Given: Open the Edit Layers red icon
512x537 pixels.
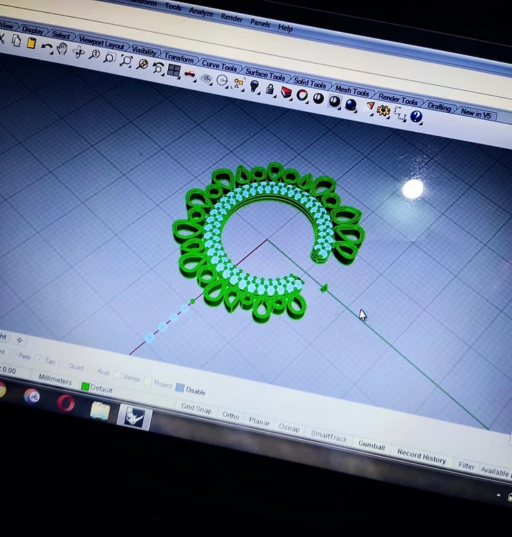Looking at the screenshot, I should coord(286,92).
